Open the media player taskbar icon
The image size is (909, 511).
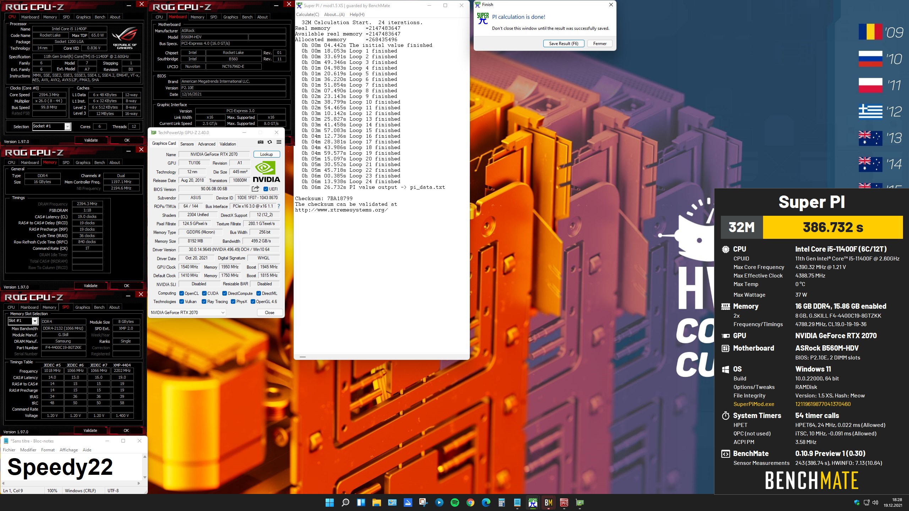(x=439, y=502)
